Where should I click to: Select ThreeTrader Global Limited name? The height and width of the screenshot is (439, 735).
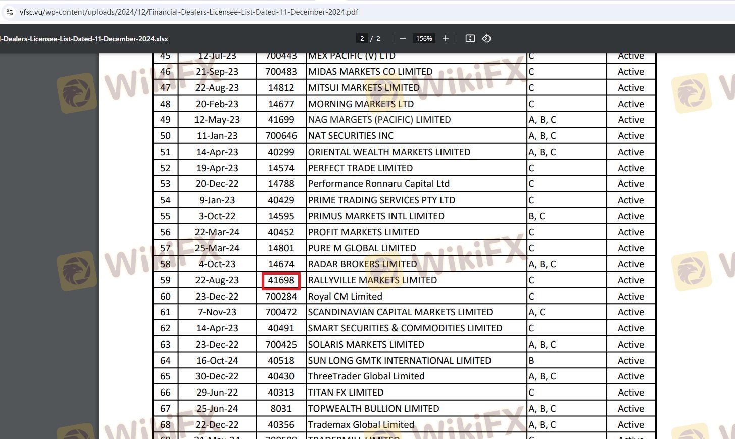pos(366,376)
